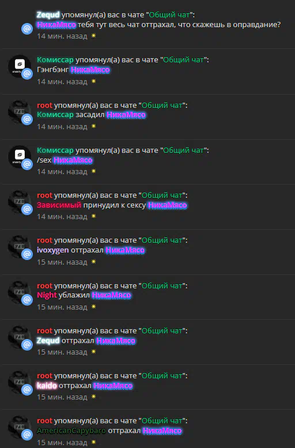
Task: Click the @ badge on AmericanCapybaro notification's avatar
Action: coord(27,434)
